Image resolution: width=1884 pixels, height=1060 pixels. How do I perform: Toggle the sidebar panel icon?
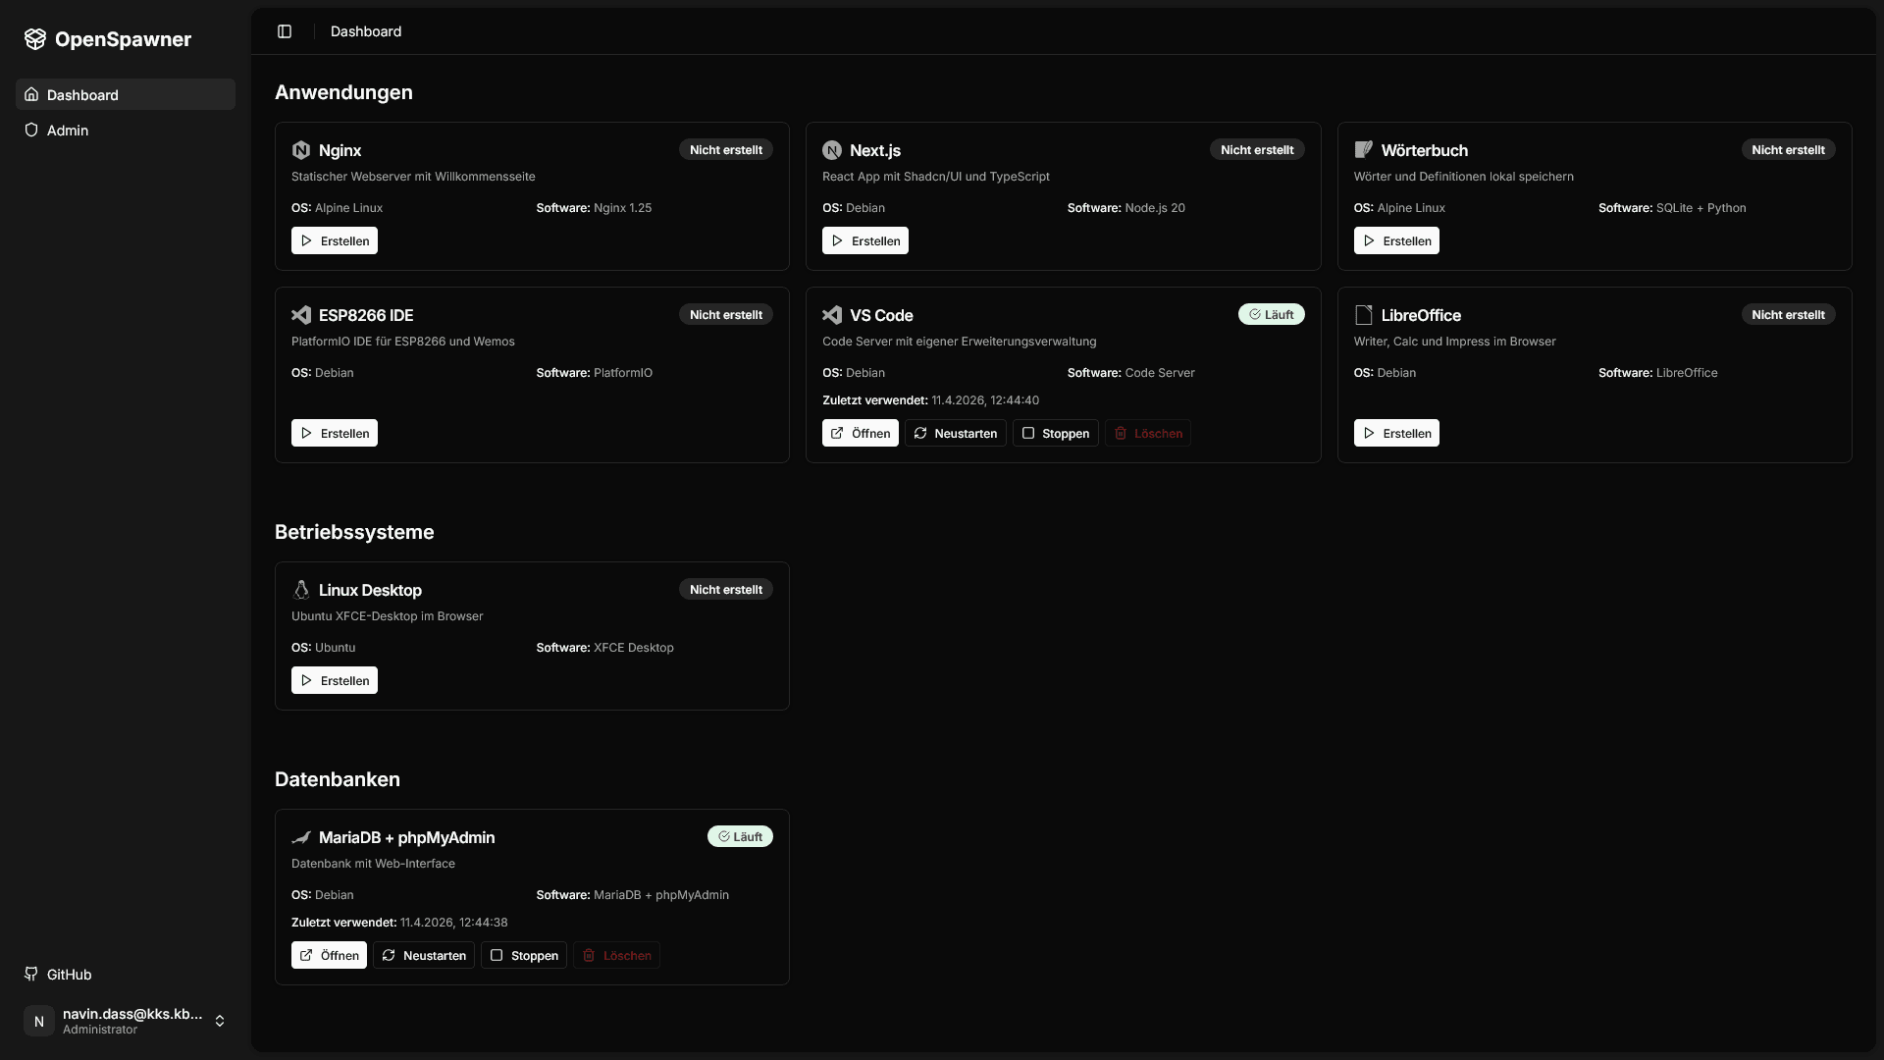point(285,31)
